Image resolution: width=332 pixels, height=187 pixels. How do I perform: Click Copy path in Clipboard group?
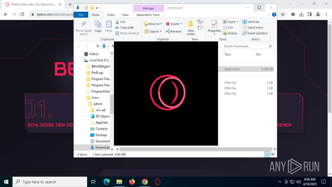pyautogui.click(x=125, y=28)
